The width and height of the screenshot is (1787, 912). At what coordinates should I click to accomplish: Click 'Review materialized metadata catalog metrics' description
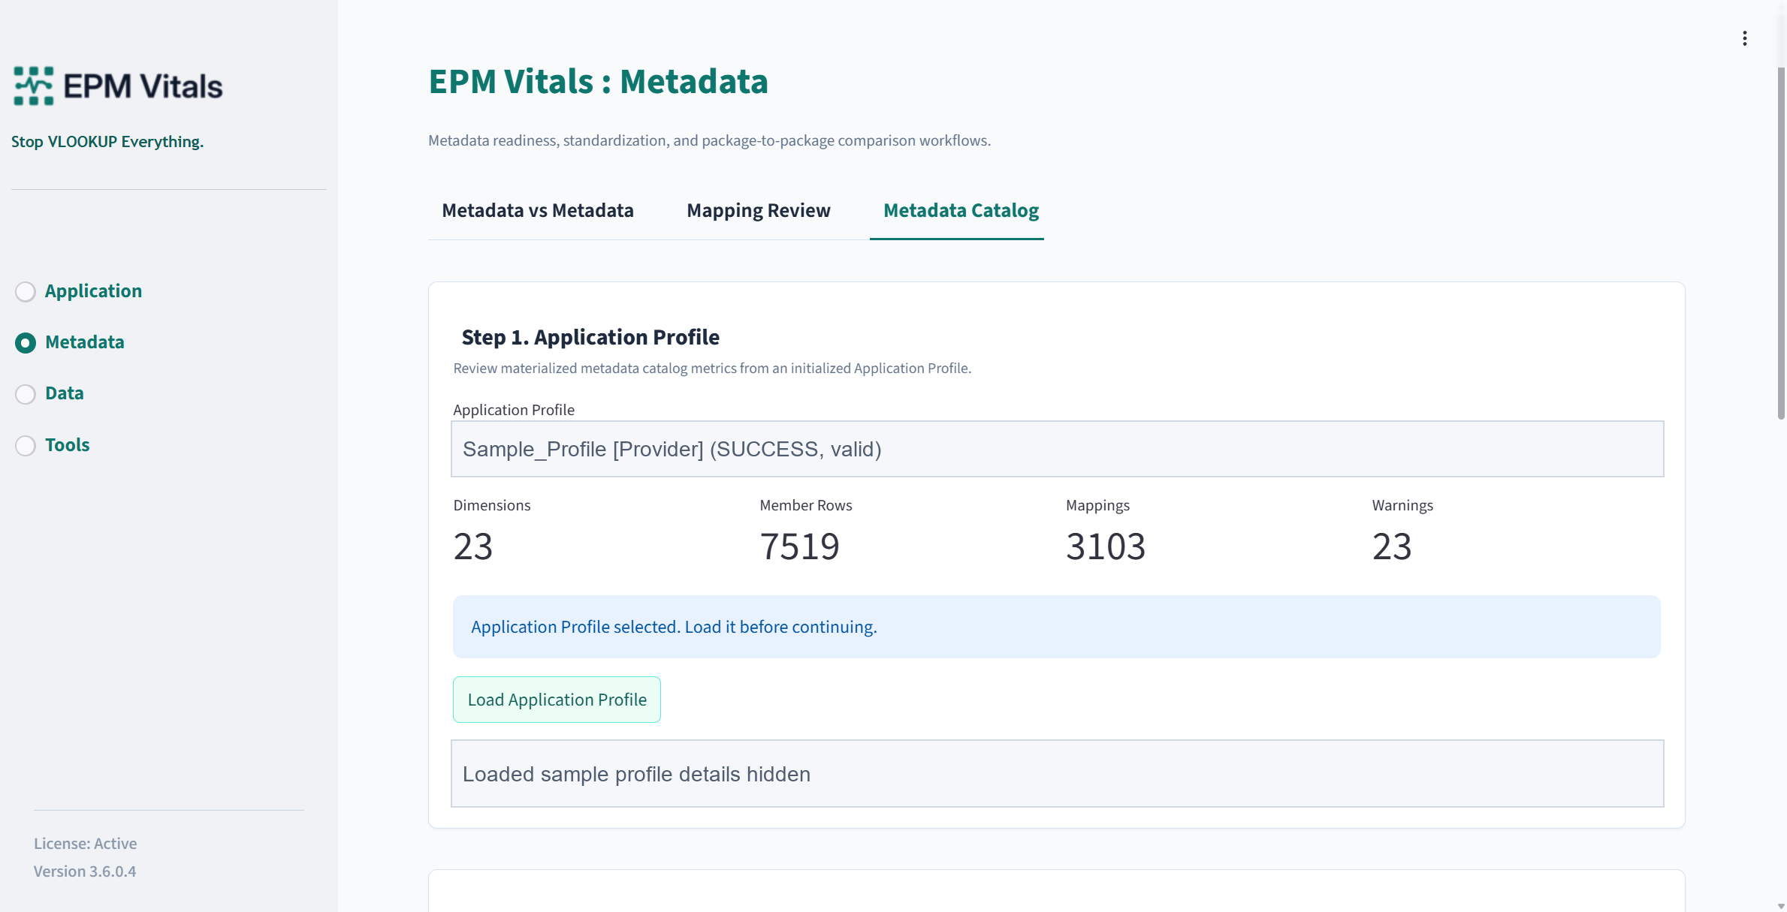(x=712, y=369)
